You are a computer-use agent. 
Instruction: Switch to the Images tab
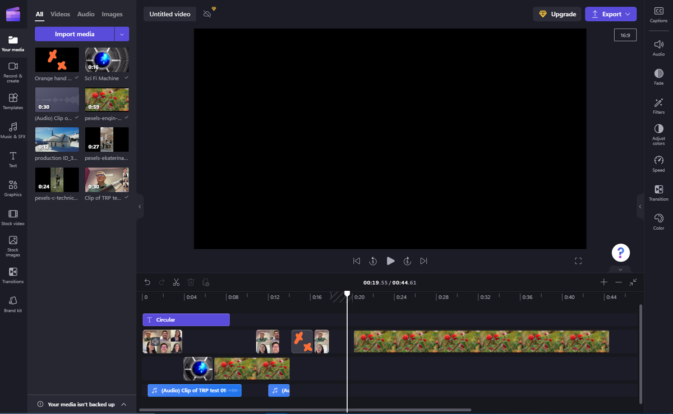[112, 14]
